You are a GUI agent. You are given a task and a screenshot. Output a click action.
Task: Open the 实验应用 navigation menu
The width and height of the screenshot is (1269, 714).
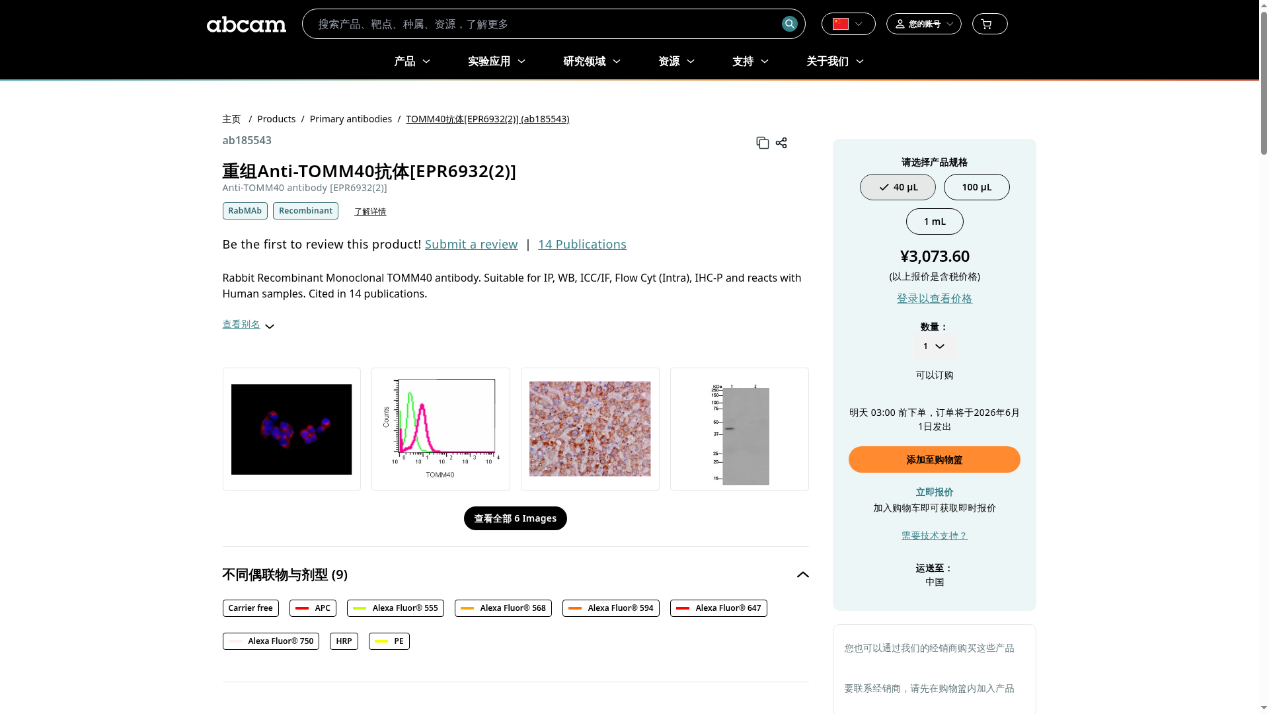pos(497,61)
